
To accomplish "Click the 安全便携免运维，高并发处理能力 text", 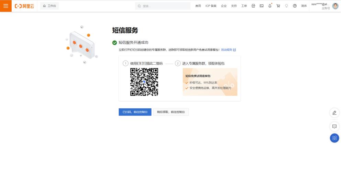I will (210, 88).
